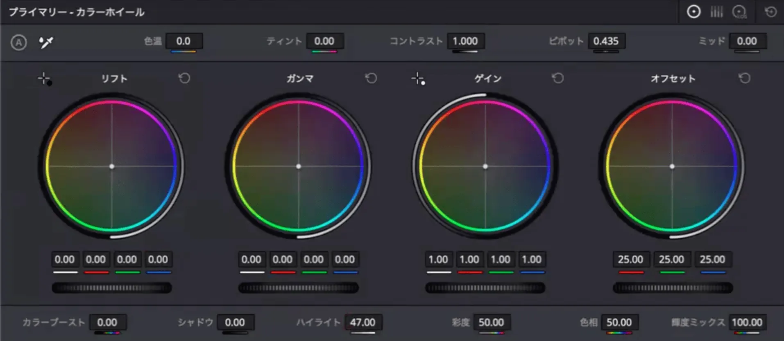Image resolution: width=784 pixels, height=341 pixels.
Task: Reset the ガンマ color wheel
Action: coord(371,78)
